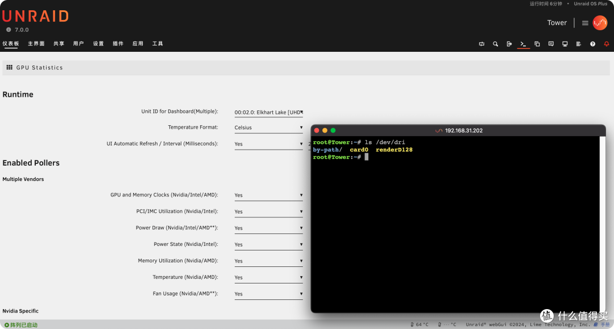Click the orange Unraid account avatar
The width and height of the screenshot is (614, 329).
coord(600,23)
